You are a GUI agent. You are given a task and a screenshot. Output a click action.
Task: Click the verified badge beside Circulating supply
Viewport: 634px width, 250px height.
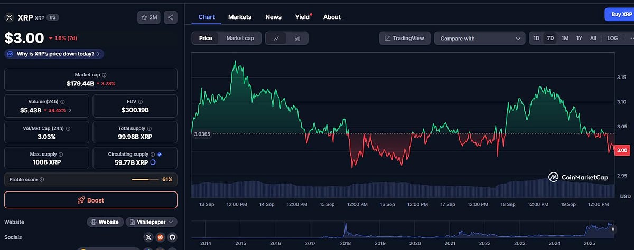click(x=160, y=154)
